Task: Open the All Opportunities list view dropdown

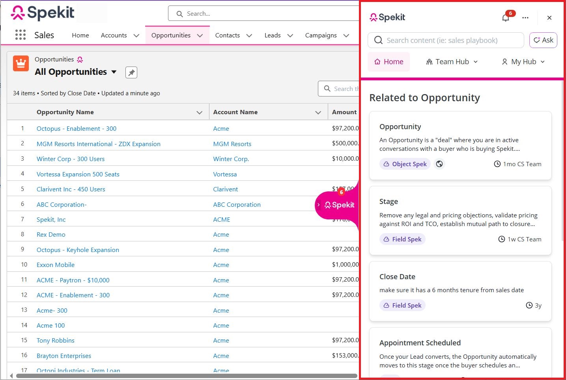Action: (114, 72)
